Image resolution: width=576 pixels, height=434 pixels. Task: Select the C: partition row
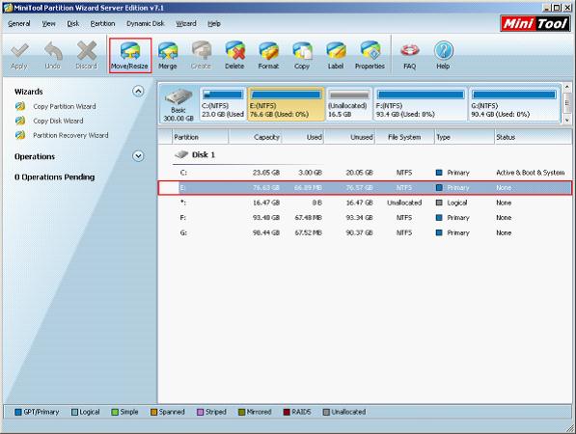tap(365, 173)
